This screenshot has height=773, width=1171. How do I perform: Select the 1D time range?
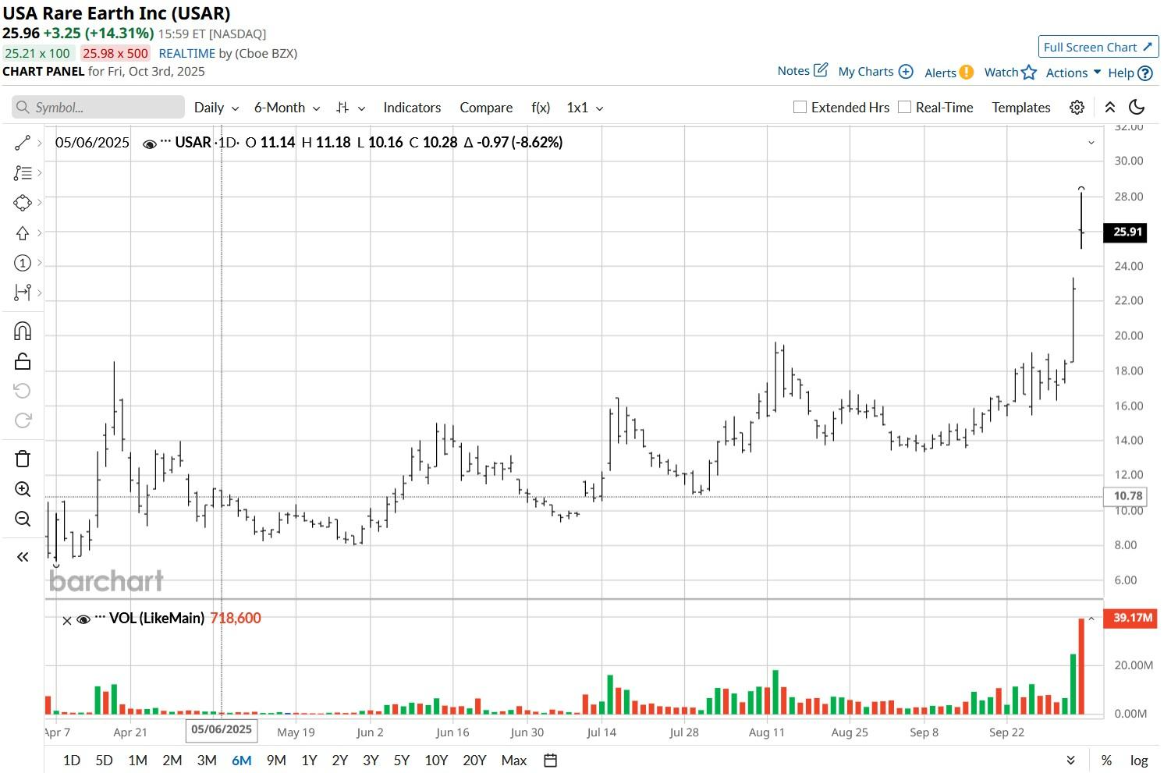point(71,761)
